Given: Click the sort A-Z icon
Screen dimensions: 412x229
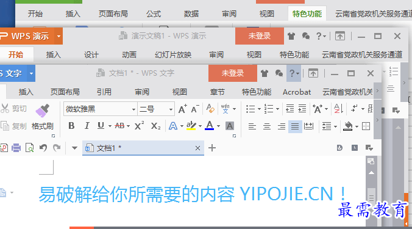Looking at the screenshot, I should (338, 109).
